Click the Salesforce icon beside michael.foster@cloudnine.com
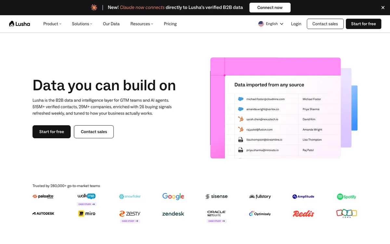The width and height of the screenshot is (390, 244). coord(241,99)
